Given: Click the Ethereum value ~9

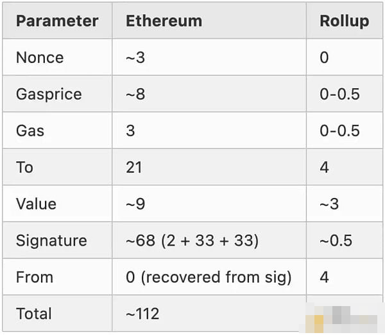Looking at the screenshot, I should point(135,204).
